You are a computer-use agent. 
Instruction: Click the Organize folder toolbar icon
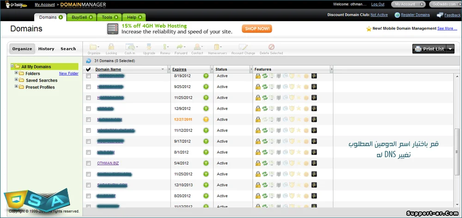click(94, 47)
